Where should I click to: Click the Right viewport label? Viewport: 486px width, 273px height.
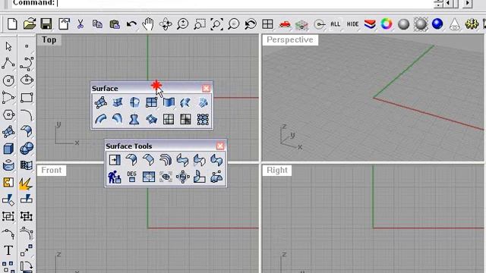coord(277,170)
